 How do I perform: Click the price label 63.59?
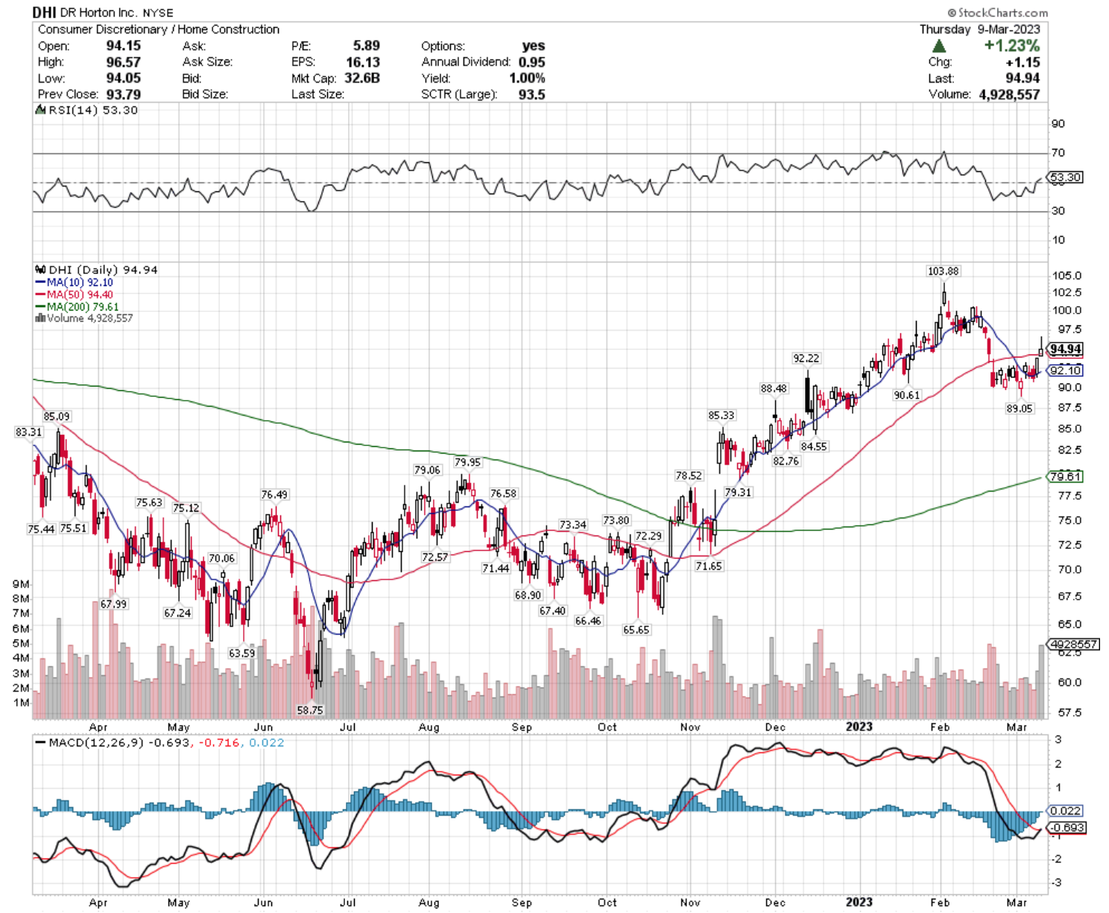241,653
